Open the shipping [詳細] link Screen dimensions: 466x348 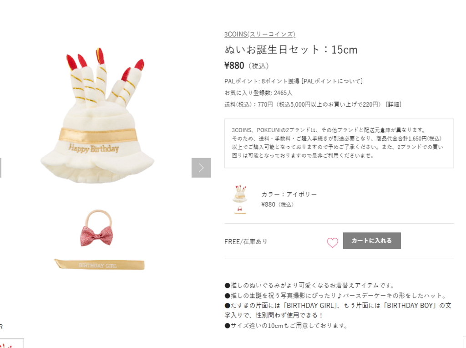pos(394,104)
